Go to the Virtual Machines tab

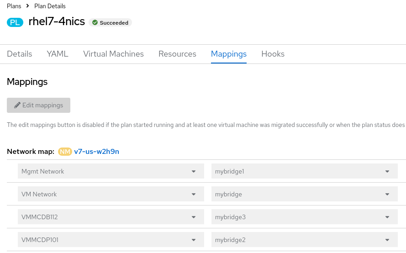(113, 54)
